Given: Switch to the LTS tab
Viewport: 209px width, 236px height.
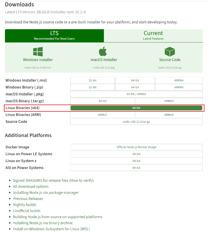Looking at the screenshot, I should click(x=54, y=36).
